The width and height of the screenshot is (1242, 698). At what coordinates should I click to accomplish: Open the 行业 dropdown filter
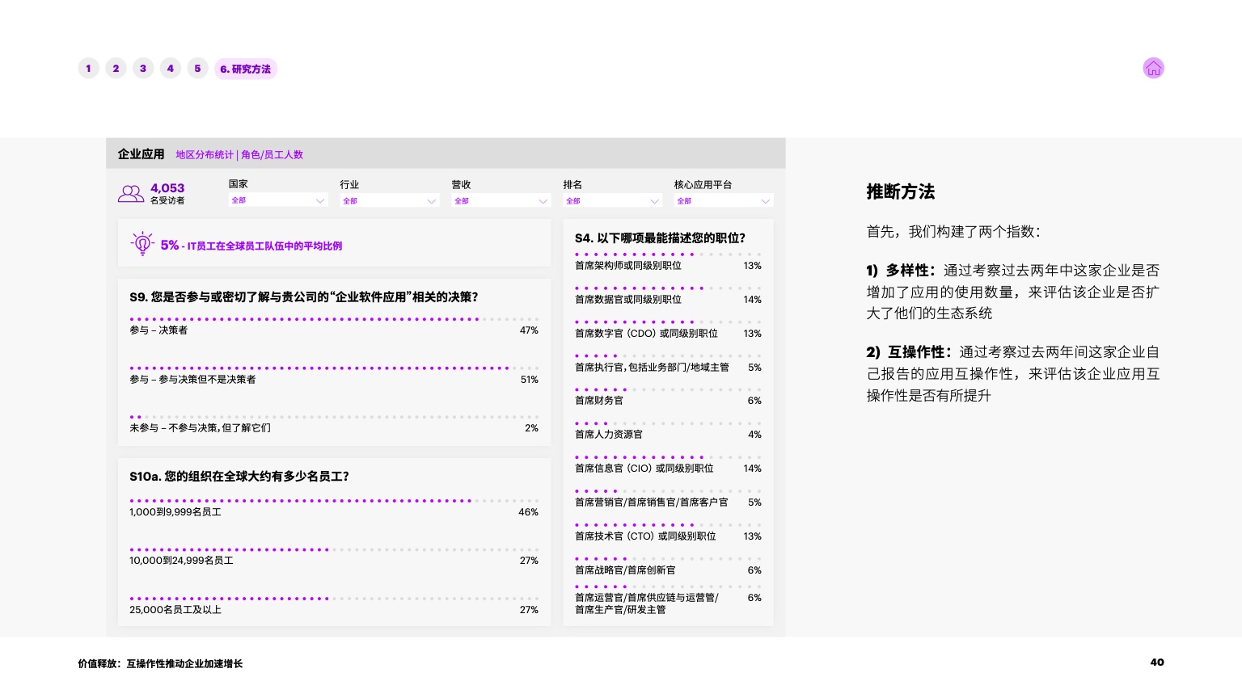[389, 200]
